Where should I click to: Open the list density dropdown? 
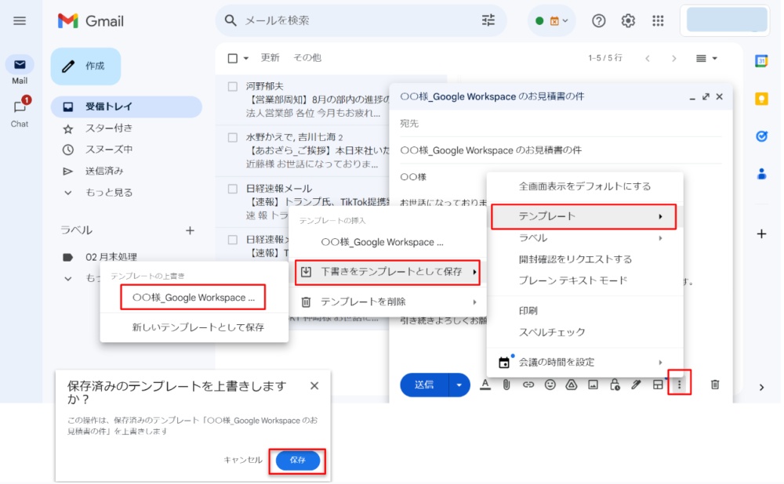tap(706, 59)
